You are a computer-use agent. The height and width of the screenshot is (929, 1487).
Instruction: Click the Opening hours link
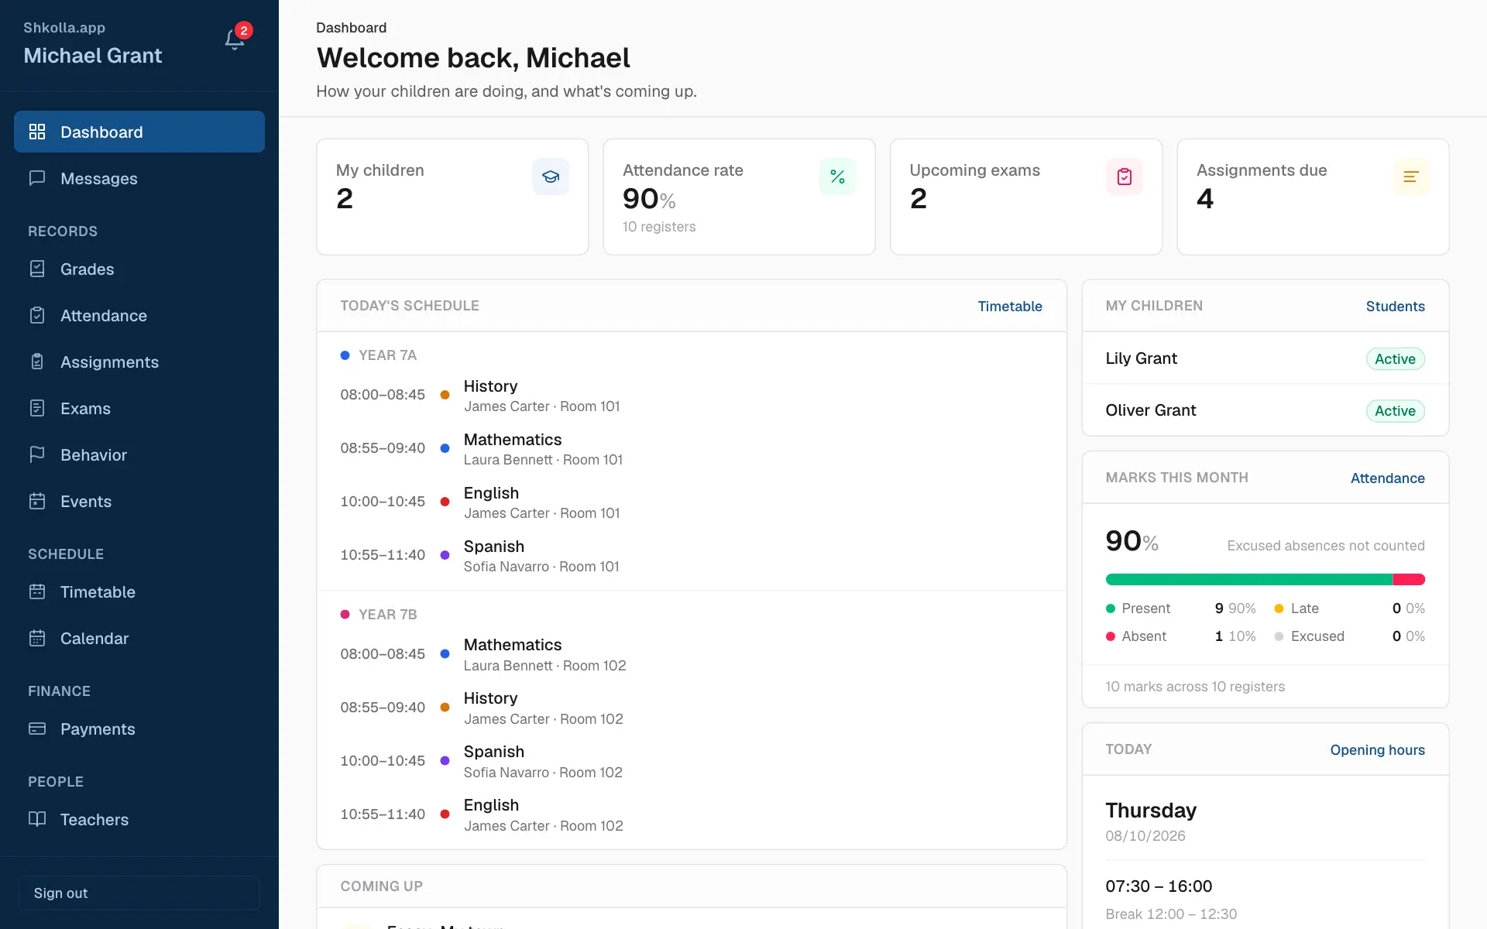coord(1377,749)
